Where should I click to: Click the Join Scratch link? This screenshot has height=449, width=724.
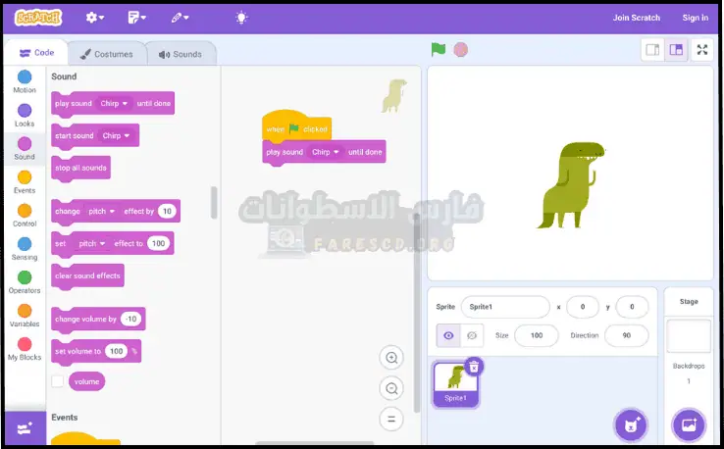tap(637, 18)
